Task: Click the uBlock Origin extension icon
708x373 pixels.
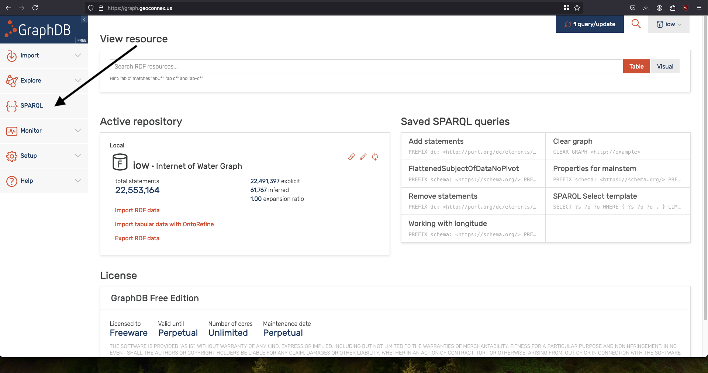Action: coord(686,8)
